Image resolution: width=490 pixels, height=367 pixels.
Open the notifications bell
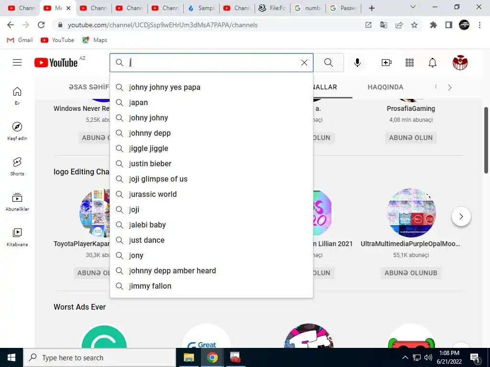[x=432, y=63]
